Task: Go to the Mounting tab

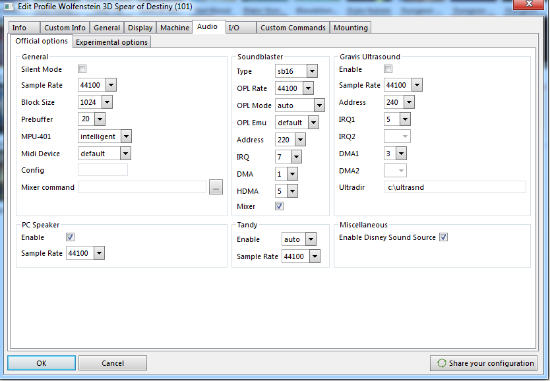Action: tap(350, 28)
